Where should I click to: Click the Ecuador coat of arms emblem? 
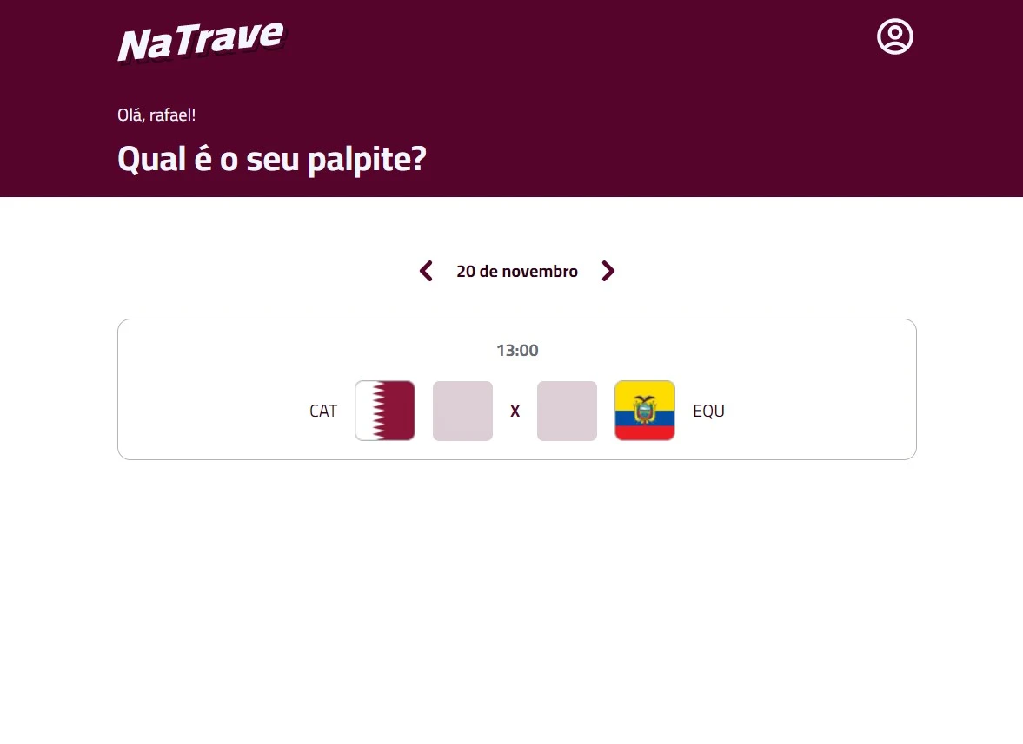[x=645, y=410]
